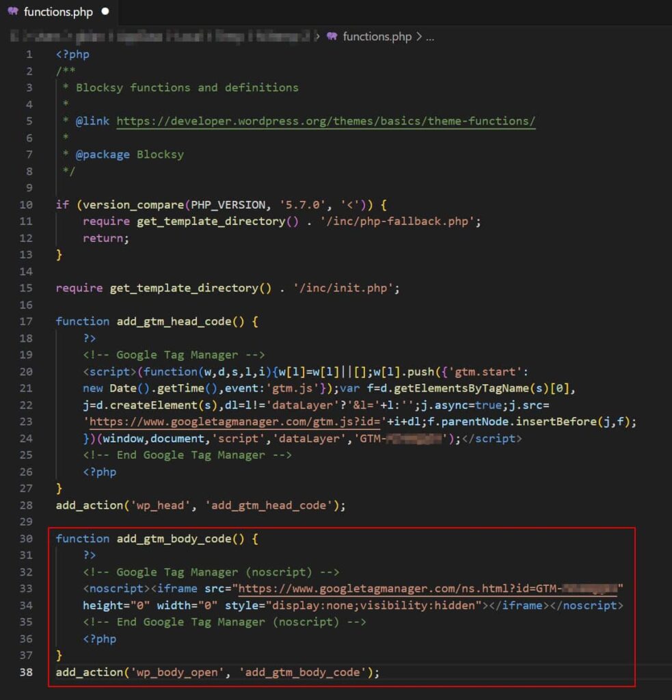Click the blurred folder path in breadcrumbs

[x=163, y=36]
